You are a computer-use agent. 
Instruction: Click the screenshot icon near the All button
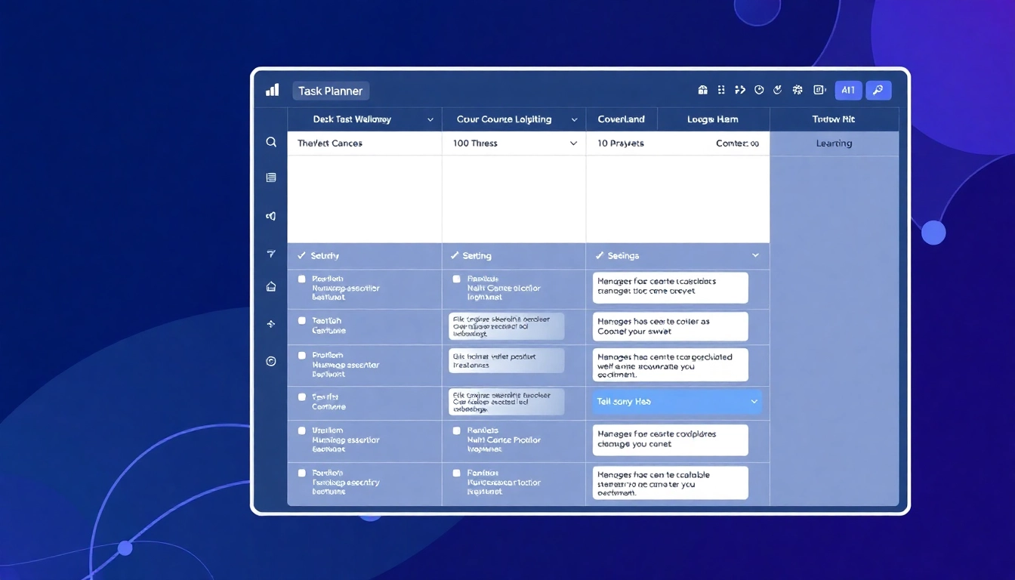819,89
